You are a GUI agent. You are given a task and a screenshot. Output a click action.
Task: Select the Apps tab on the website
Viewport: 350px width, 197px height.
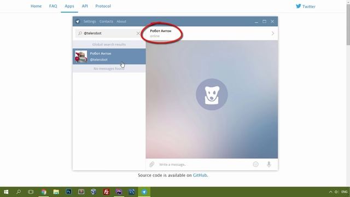click(x=69, y=6)
